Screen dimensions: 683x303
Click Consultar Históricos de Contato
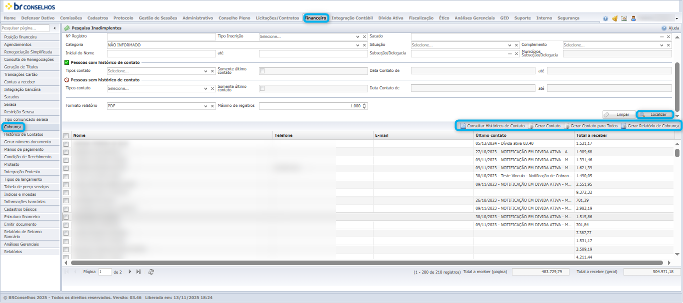click(x=492, y=126)
